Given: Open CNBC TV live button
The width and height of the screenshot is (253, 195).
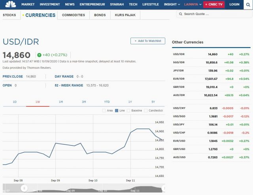Looking at the screenshot, I should (214, 4).
